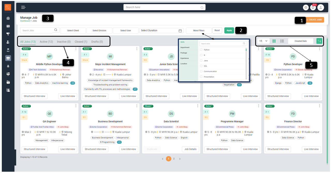Switch to the Closed (1) tab
The width and height of the screenshot is (332, 173).
point(81,42)
